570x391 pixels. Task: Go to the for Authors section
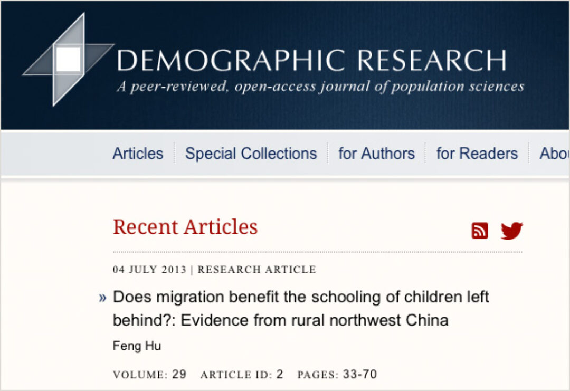tap(376, 154)
